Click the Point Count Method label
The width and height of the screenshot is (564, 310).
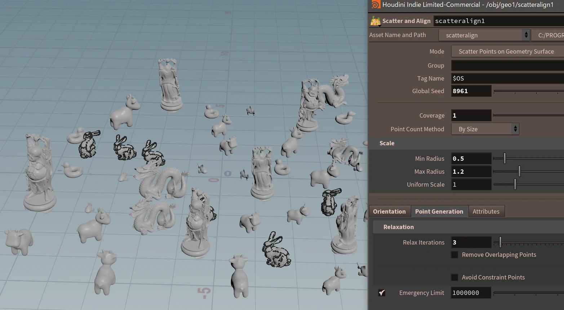[417, 129]
